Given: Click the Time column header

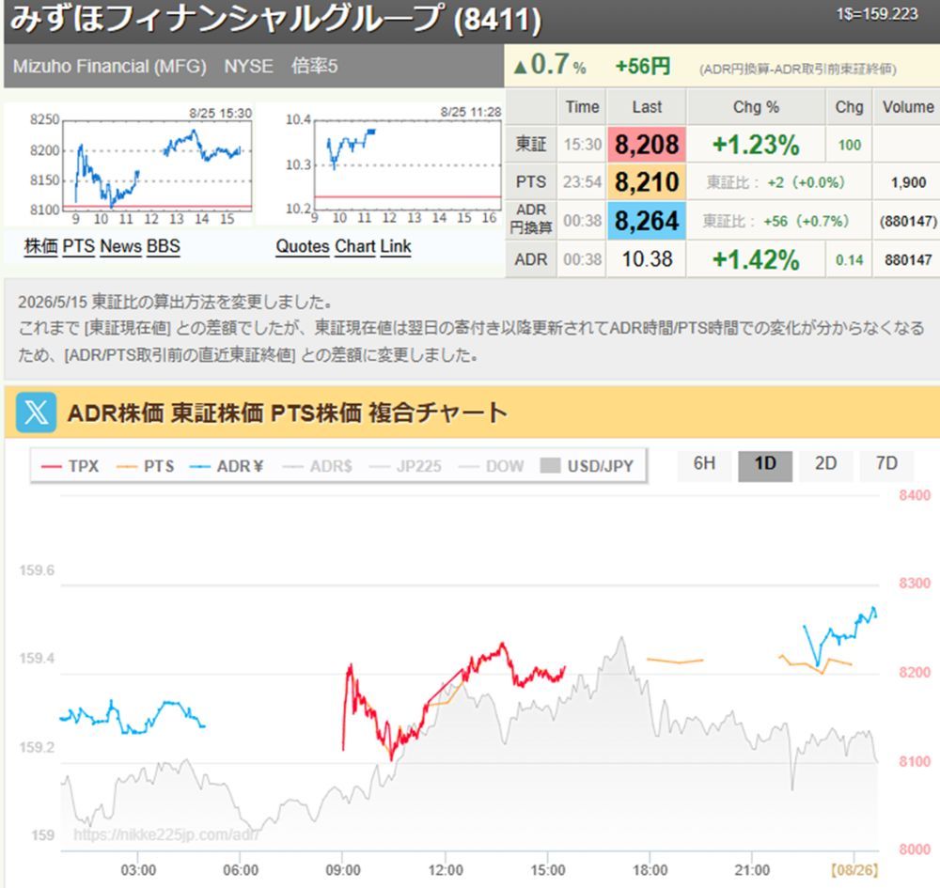Looking at the screenshot, I should coord(582,107).
